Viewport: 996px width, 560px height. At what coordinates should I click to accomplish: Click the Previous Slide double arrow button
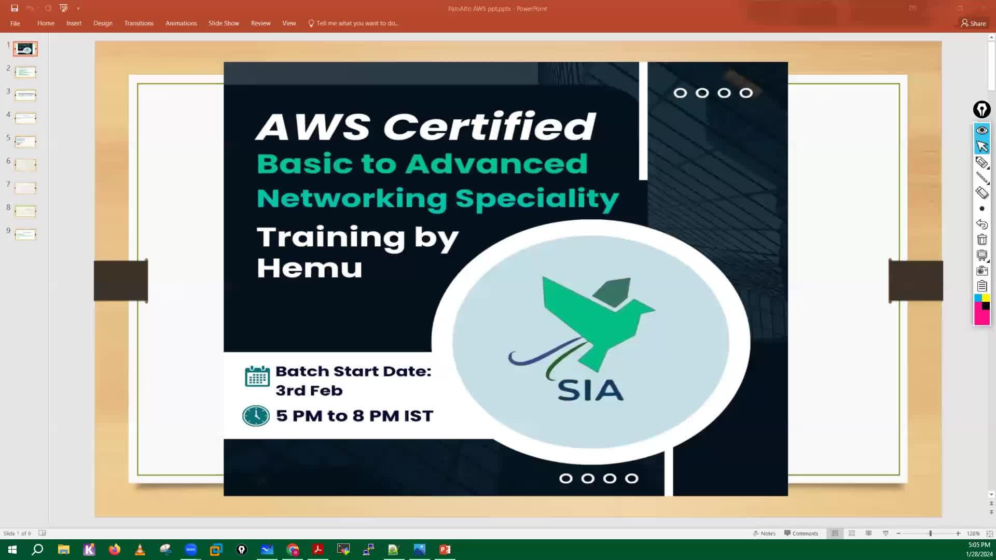pos(991,503)
